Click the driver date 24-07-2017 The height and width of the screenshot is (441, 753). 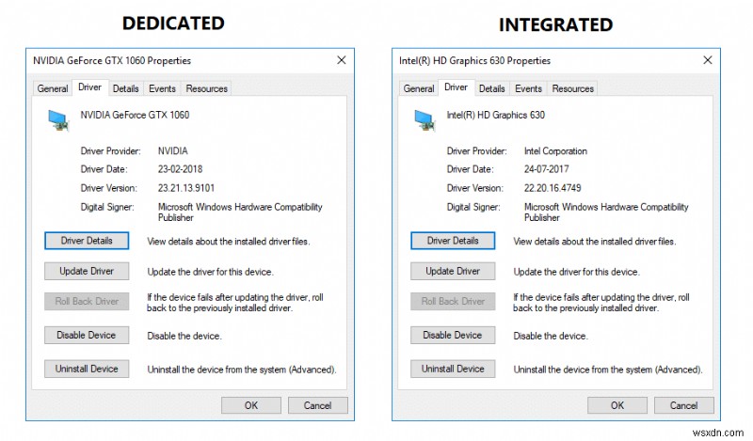(x=547, y=169)
